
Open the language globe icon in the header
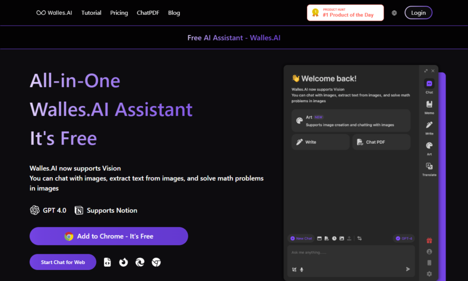394,13
